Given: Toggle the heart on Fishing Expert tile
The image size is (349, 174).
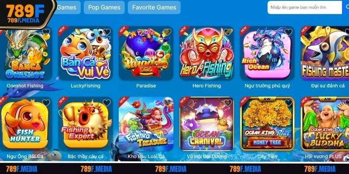Looking at the screenshot, I should (x=106, y=103).
